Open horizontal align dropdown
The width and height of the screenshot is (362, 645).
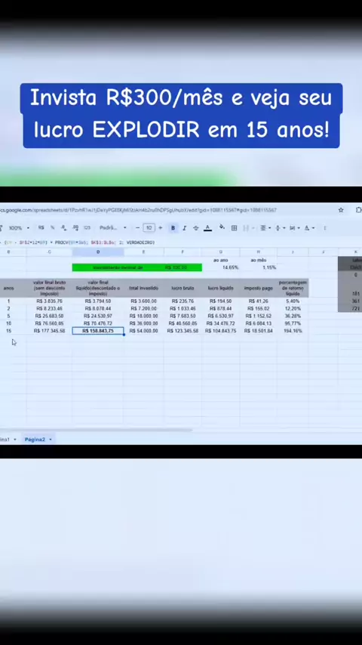point(265,228)
